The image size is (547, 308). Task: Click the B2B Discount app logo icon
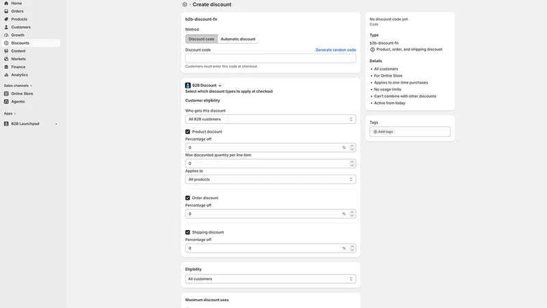click(187, 85)
